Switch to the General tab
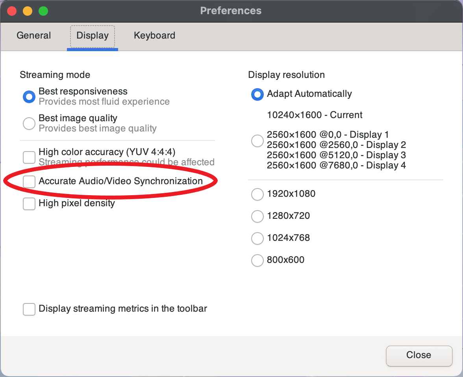This screenshot has width=463, height=377. tap(33, 35)
